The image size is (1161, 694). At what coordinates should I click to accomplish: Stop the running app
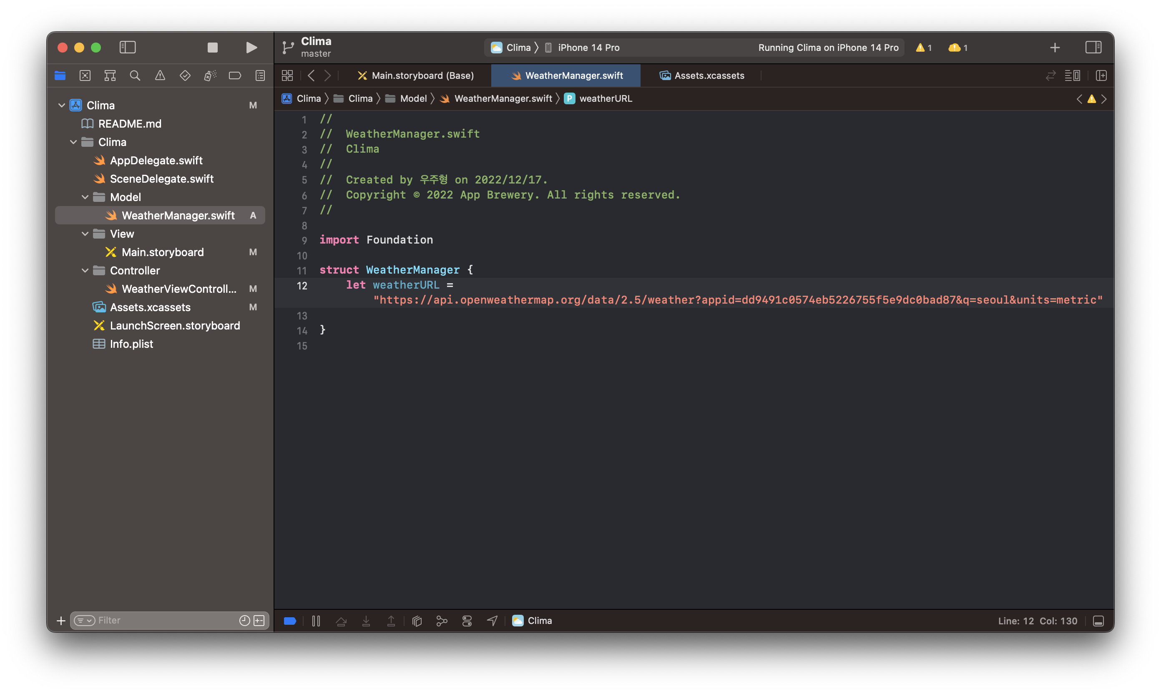point(212,47)
